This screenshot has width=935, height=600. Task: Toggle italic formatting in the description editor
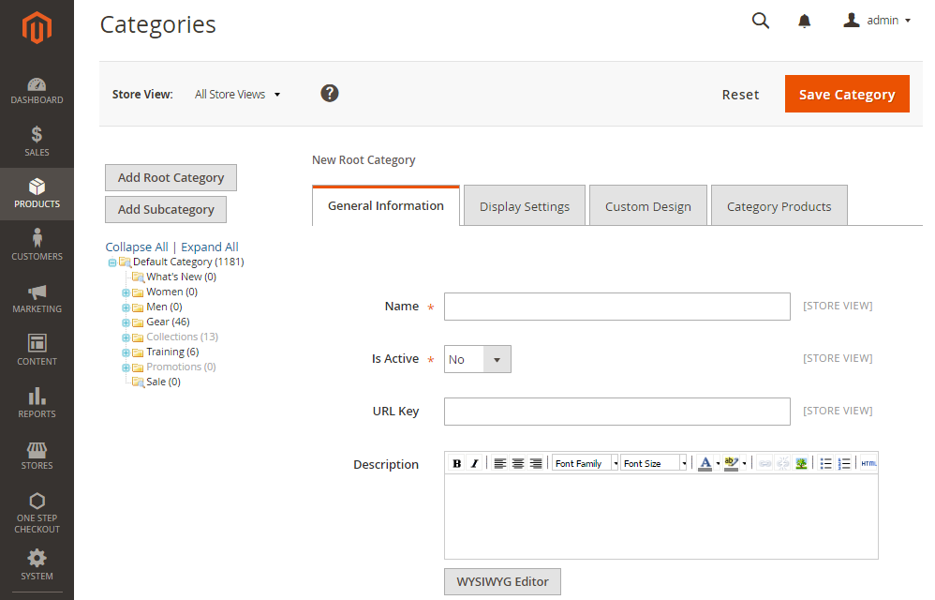click(474, 463)
